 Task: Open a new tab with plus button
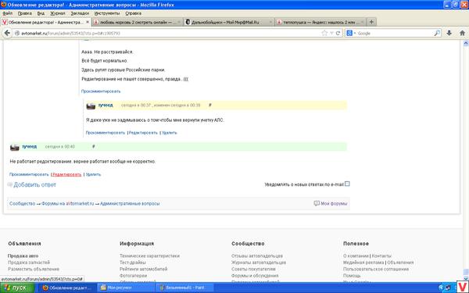click(x=371, y=22)
